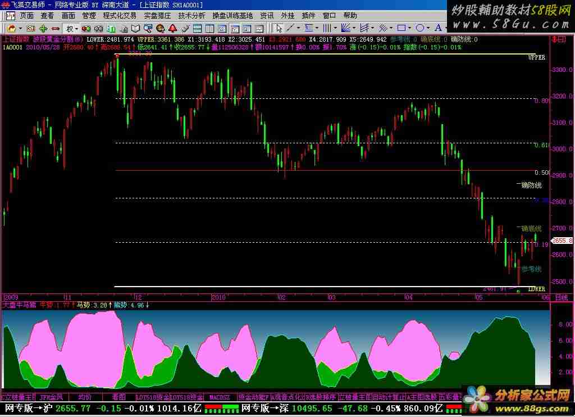The height and width of the screenshot is (417, 575).
Task: Click the third window layout icon
Action: tap(222, 28)
